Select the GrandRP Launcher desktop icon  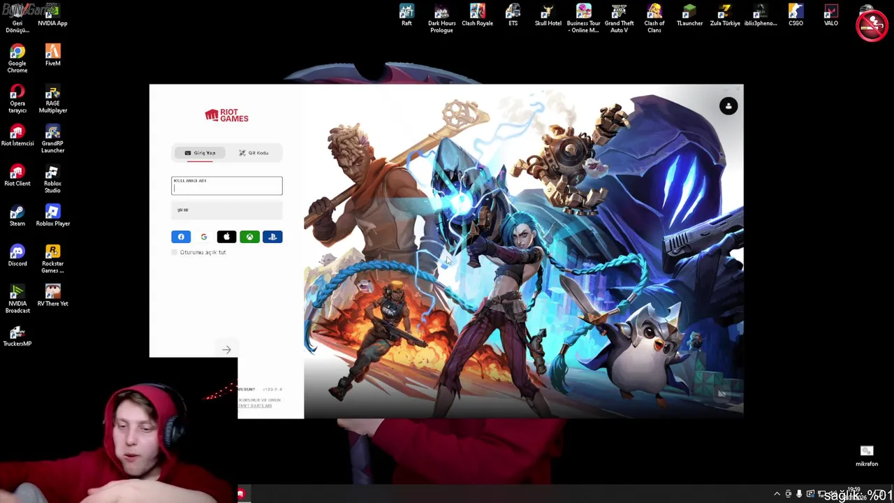click(52, 139)
